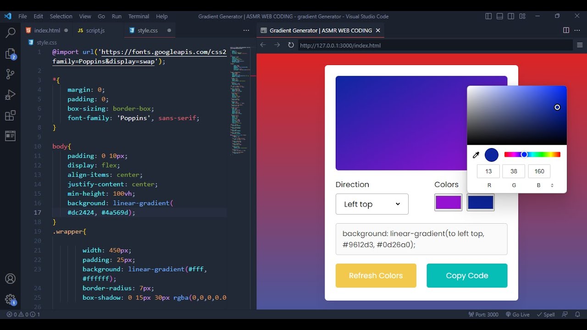Screen dimensions: 587x330
Task: Open the Edit menu
Action: coord(39,16)
